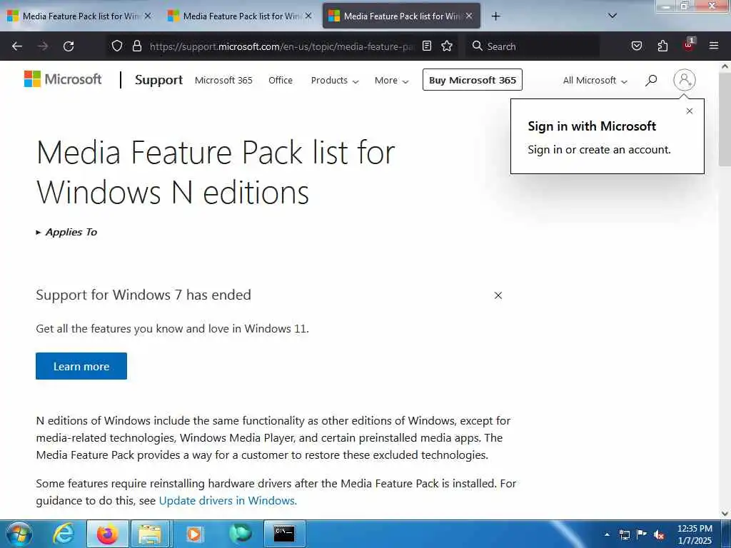Open Windows Explorer folder taskbar icon

(x=150, y=534)
